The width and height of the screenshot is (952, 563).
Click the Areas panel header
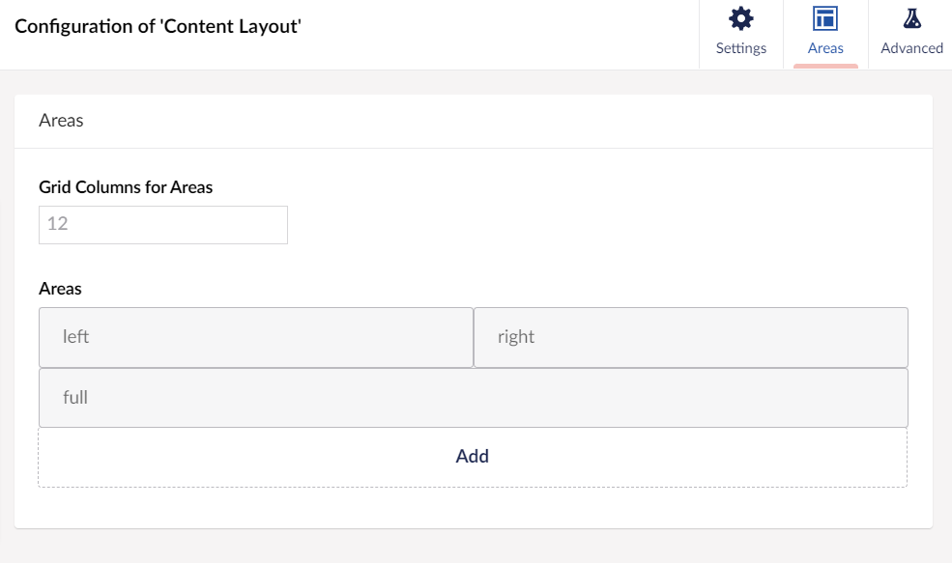pos(61,121)
